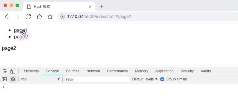Image resolution: width=238 pixels, height=108 pixels.
Task: Click the console Filter input field
Action: click(97, 79)
